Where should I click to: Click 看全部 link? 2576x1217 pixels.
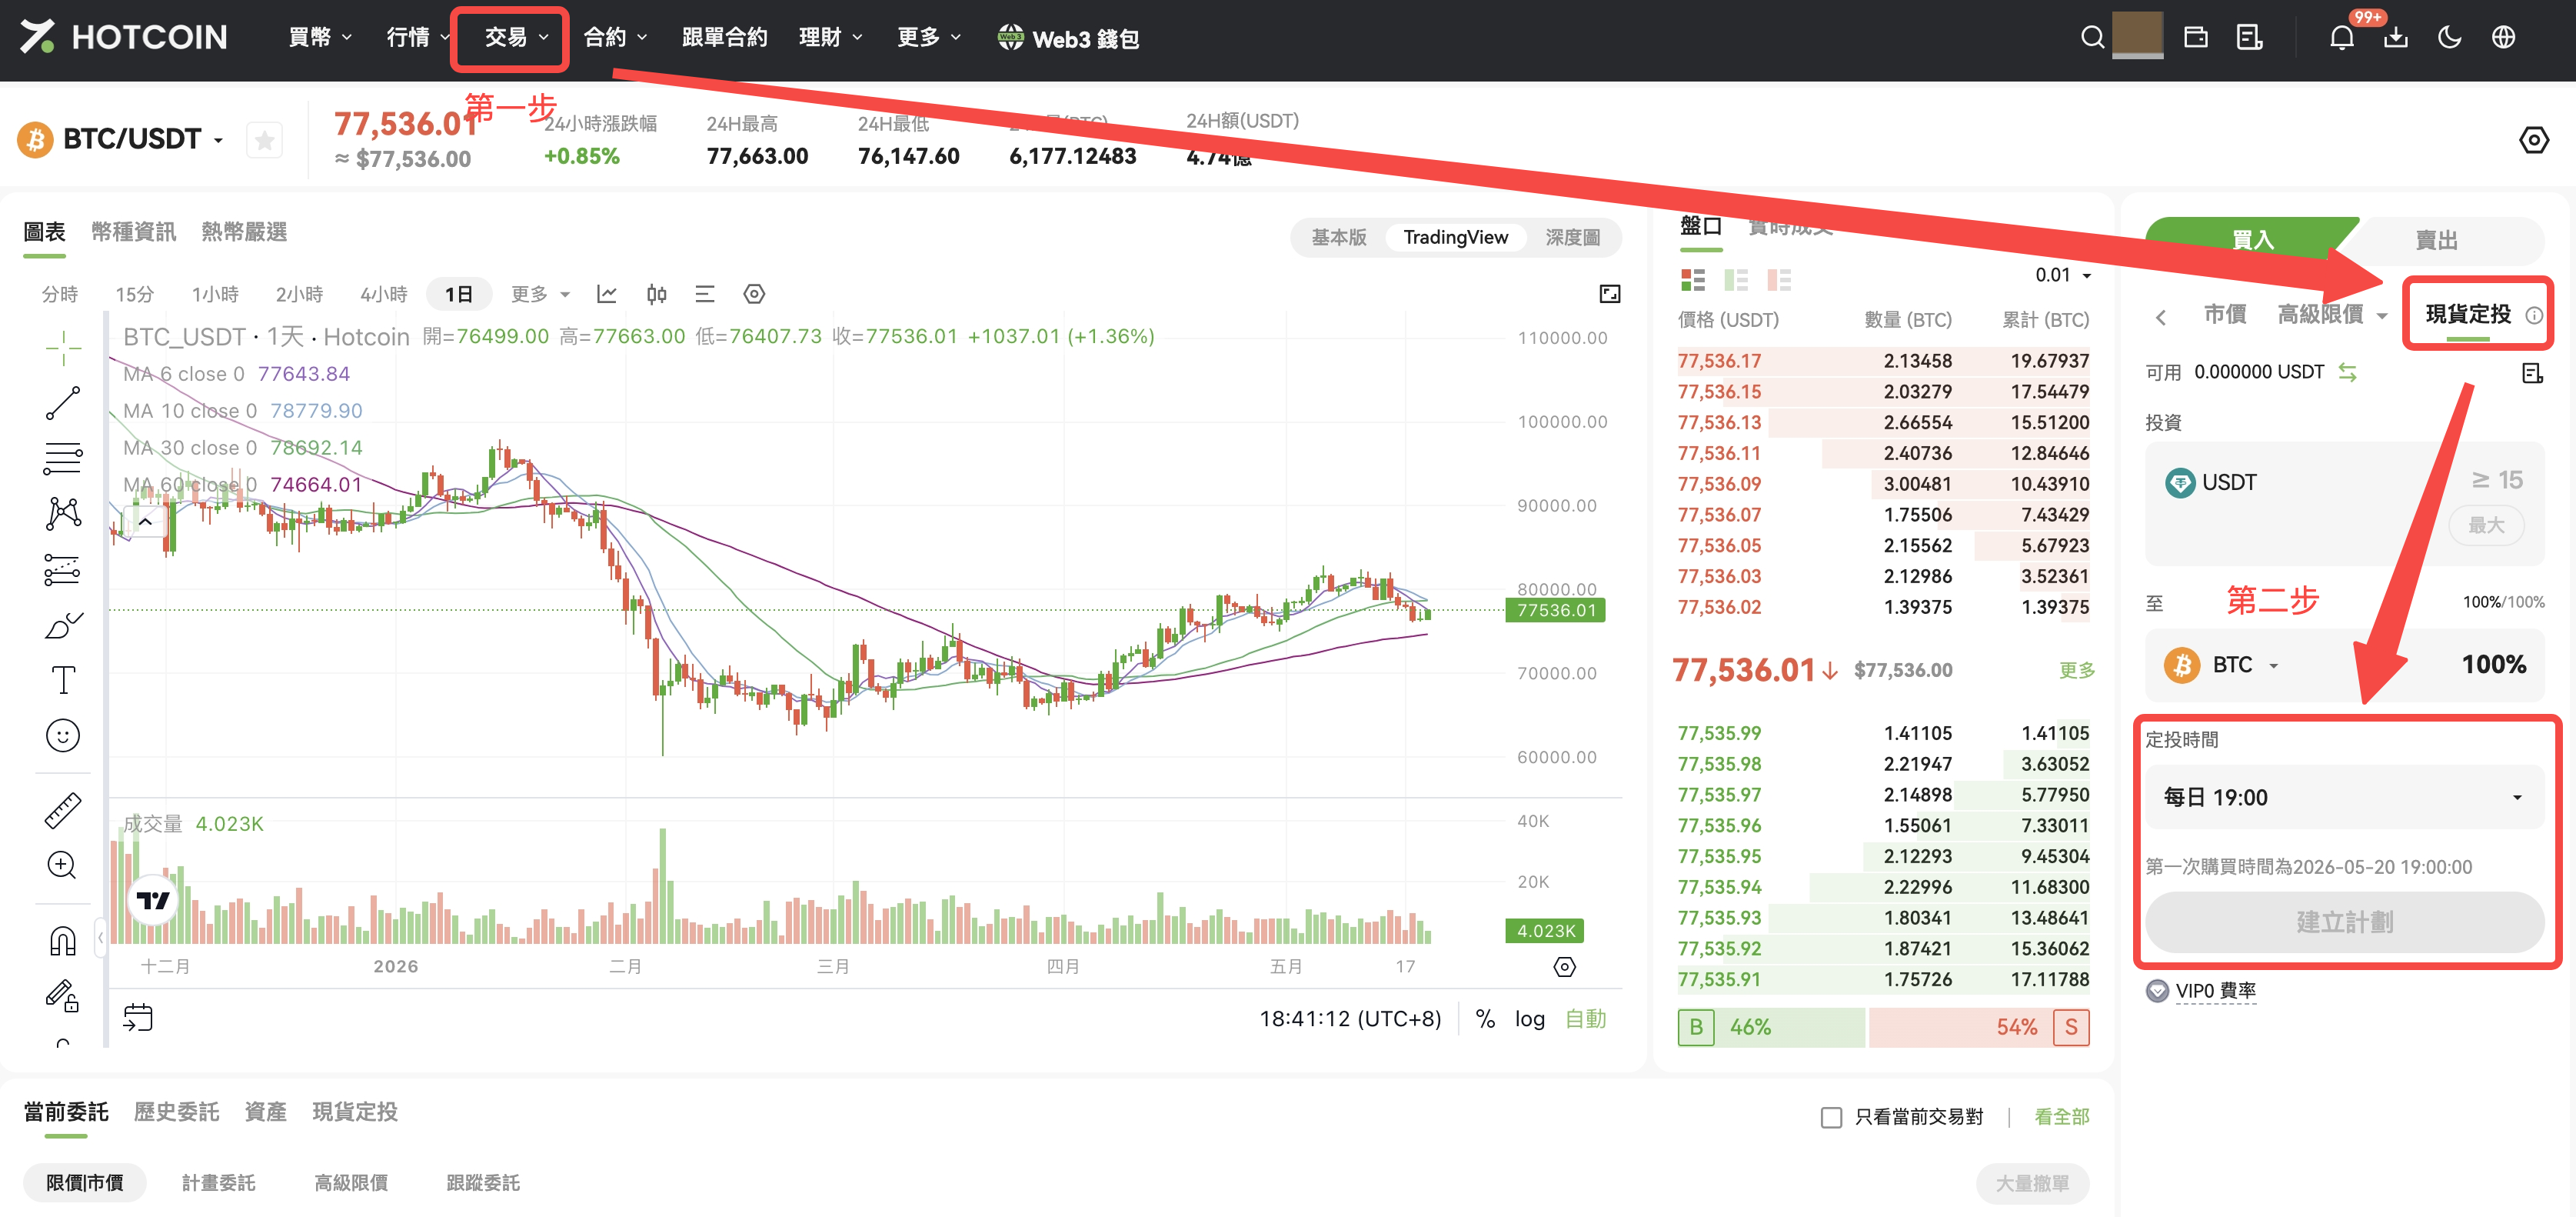(x=2061, y=1117)
